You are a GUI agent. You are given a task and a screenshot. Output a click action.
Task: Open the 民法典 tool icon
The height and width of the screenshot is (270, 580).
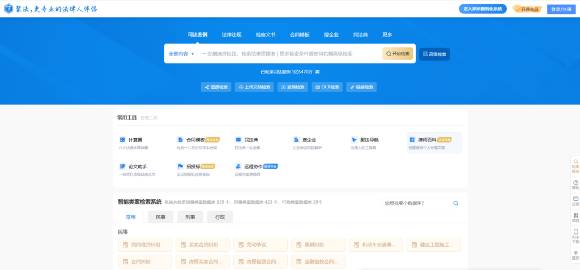click(238, 140)
